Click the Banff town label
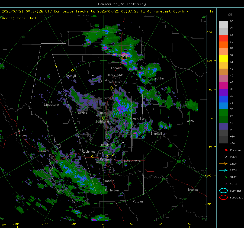The height and width of the screenshot is (228, 244). click(x=45, y=151)
